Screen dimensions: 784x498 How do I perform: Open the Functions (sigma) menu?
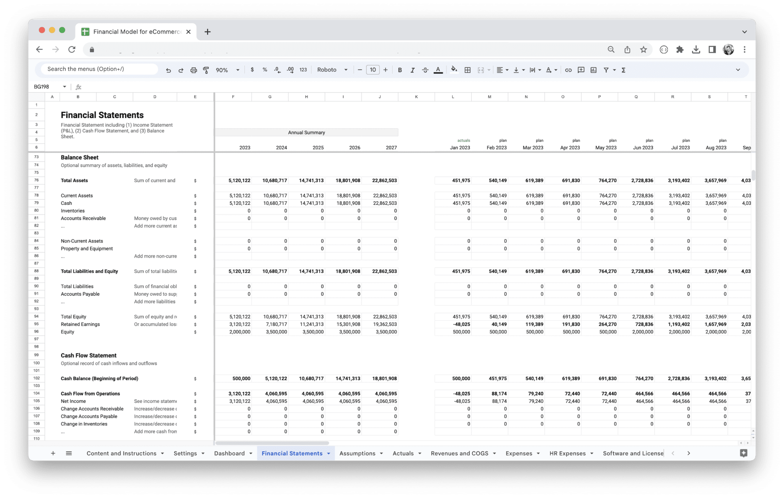623,70
